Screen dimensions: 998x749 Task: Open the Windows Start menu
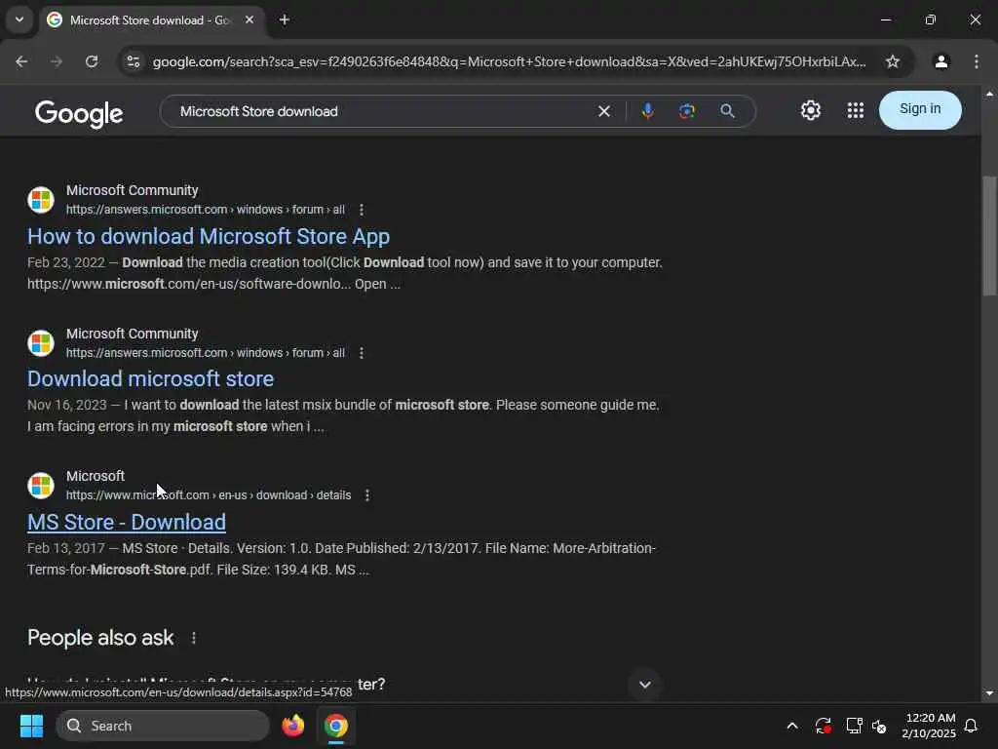tap(31, 726)
